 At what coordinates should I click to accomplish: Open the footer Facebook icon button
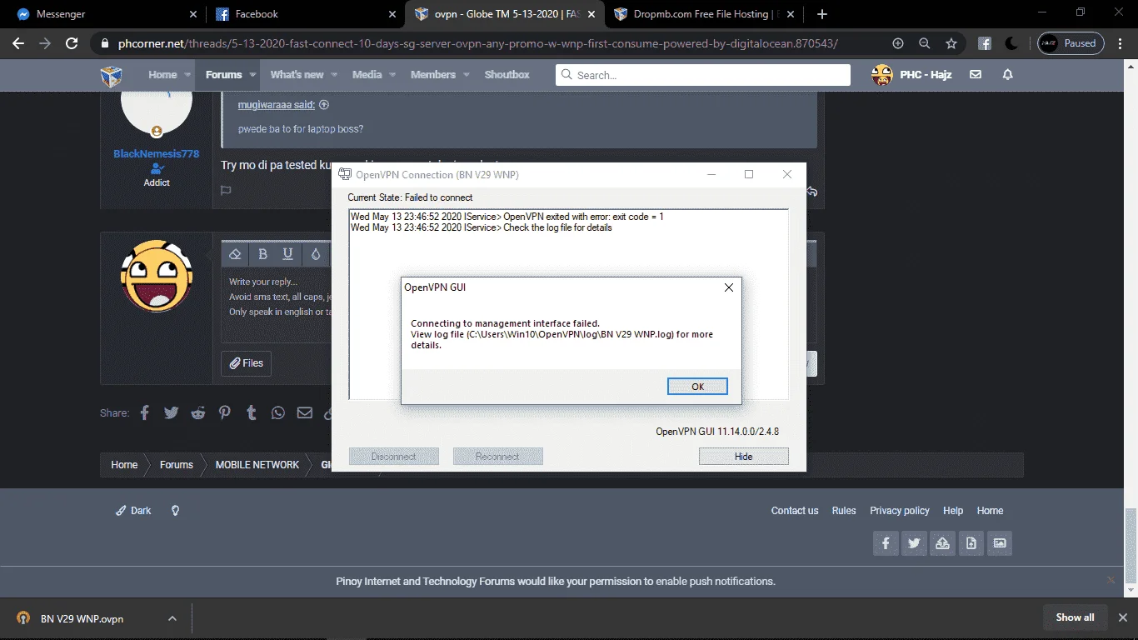886,543
